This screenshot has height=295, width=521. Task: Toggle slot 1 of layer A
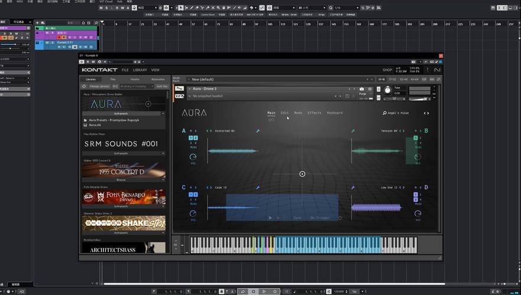191,137
